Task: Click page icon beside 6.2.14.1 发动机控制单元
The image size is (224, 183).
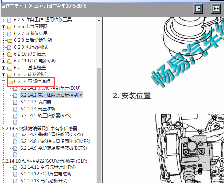Action: [x=15, y=89]
